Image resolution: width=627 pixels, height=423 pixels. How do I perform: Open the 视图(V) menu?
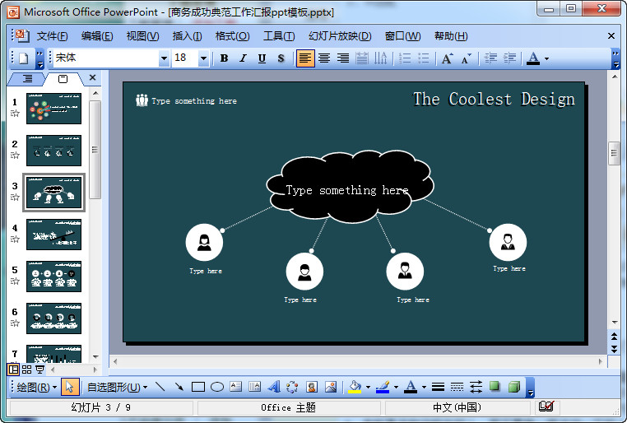click(x=142, y=36)
